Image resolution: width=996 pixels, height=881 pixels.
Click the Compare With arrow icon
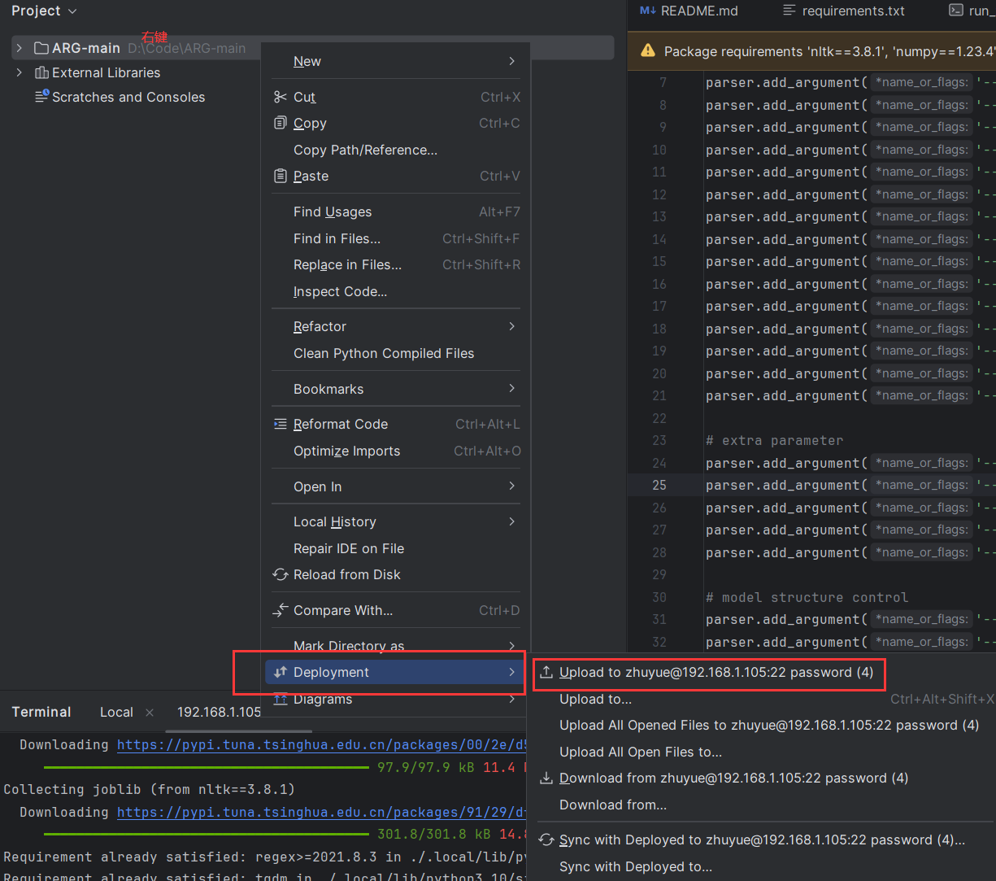[x=281, y=609]
